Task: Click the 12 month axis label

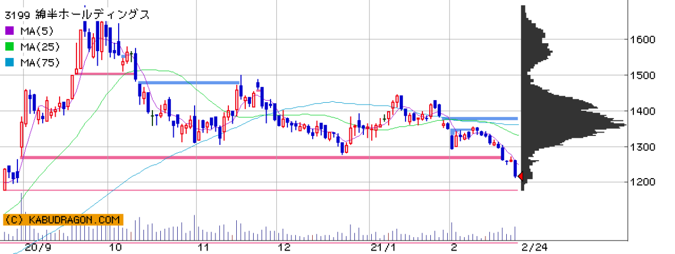Action: (x=285, y=247)
